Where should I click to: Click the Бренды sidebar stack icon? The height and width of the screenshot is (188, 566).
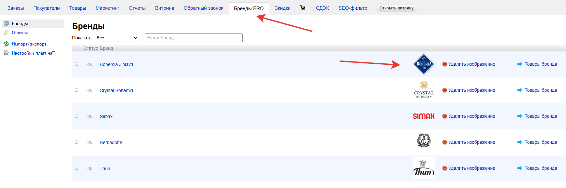tap(6, 23)
